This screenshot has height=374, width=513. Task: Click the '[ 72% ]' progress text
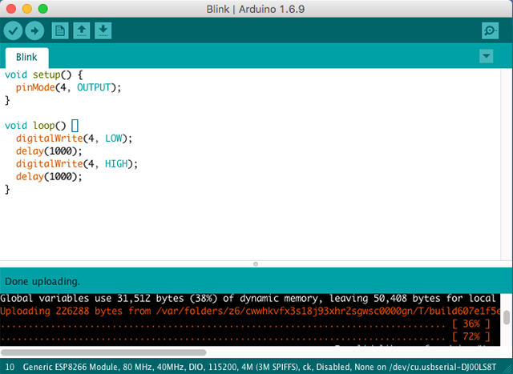pyautogui.click(x=471, y=336)
